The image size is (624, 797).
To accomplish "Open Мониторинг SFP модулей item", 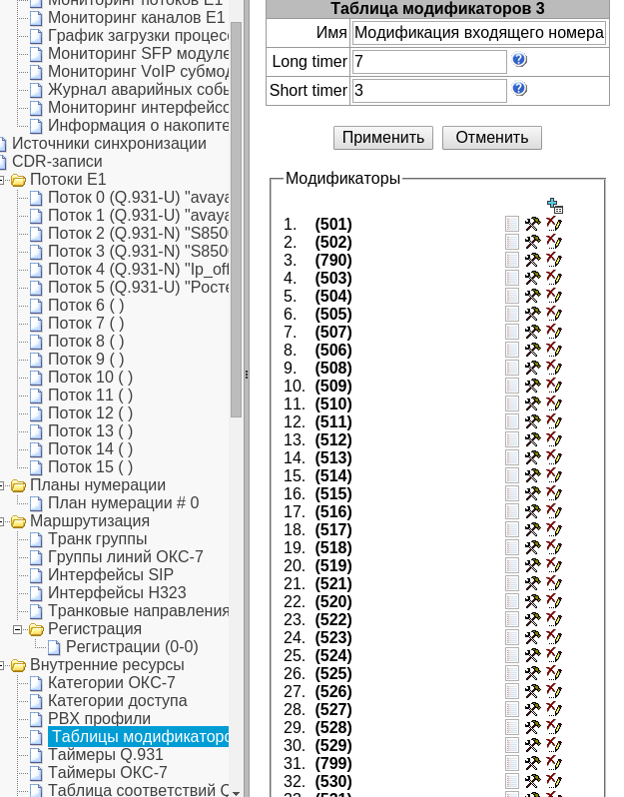I will (138, 53).
